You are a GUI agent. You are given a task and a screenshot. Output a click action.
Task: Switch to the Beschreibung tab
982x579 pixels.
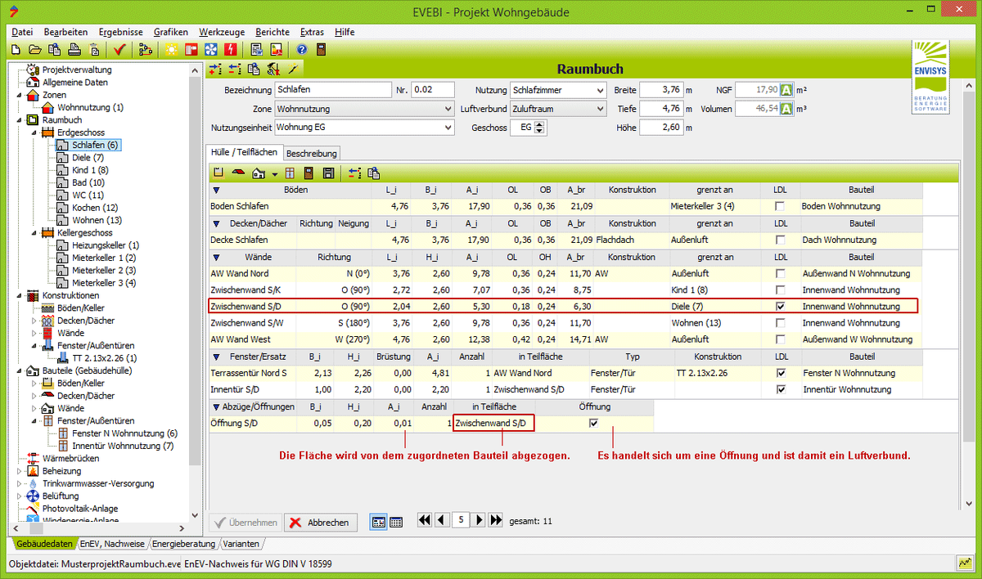tap(311, 153)
